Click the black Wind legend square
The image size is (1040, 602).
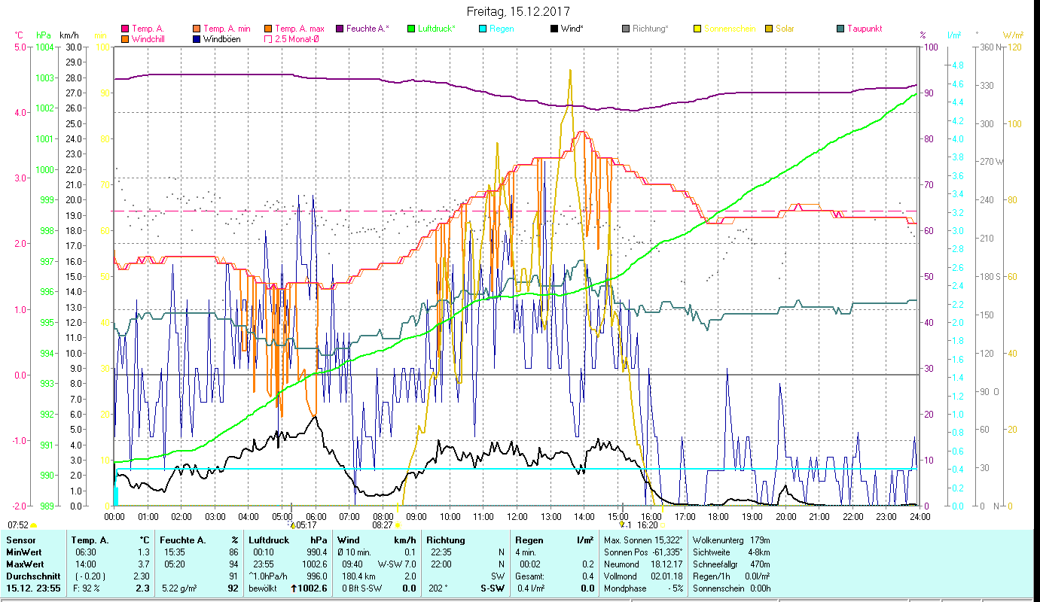[554, 29]
